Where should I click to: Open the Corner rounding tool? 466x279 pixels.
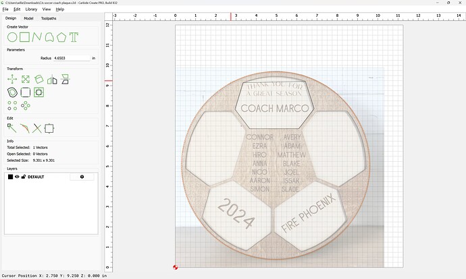point(26,92)
